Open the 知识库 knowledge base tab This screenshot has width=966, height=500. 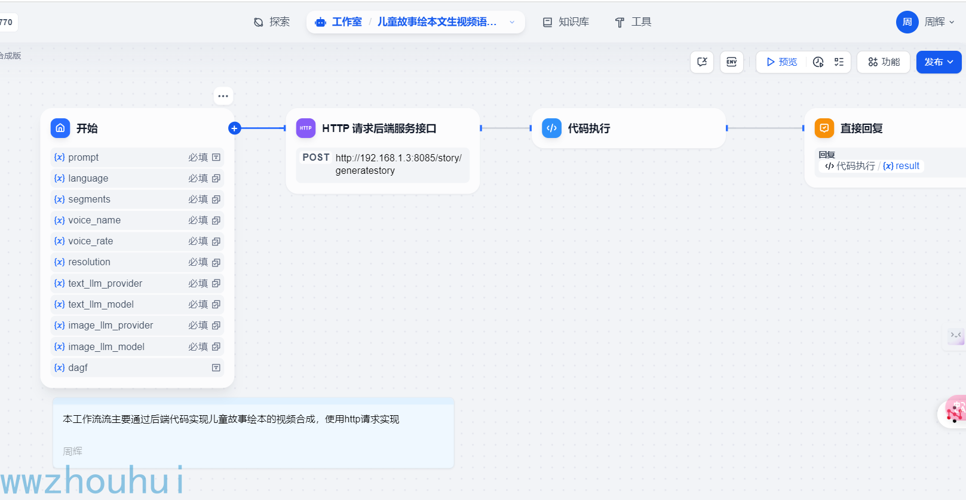566,22
